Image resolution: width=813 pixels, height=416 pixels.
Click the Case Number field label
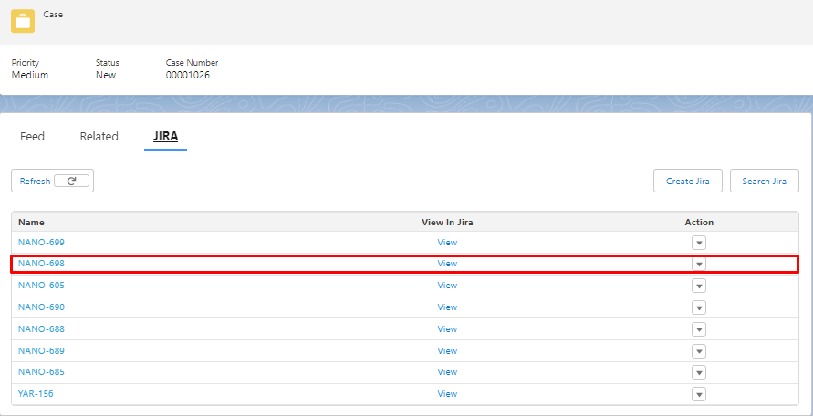pos(192,63)
